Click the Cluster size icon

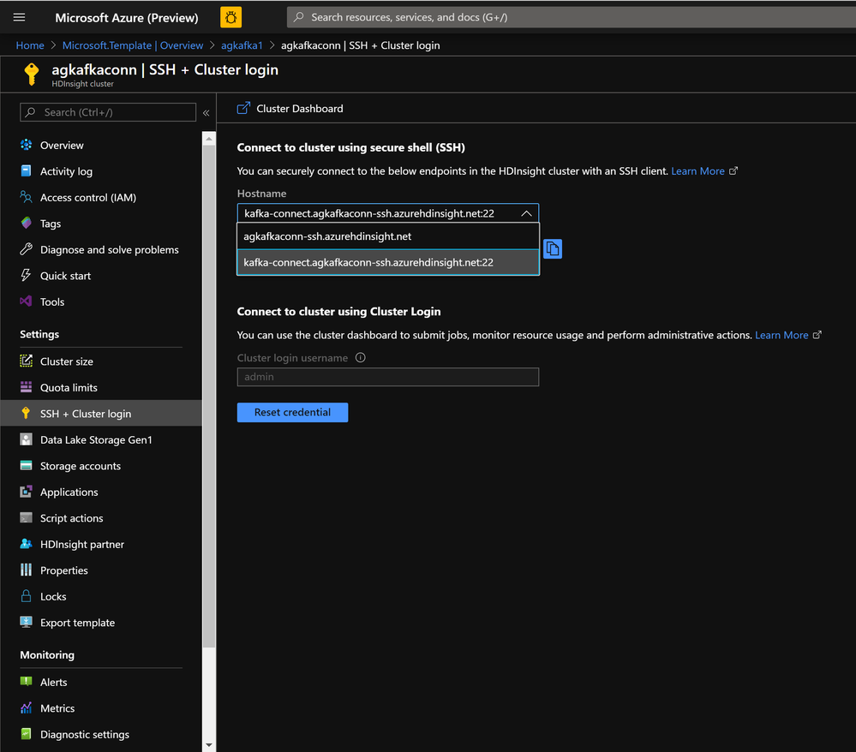pos(26,361)
